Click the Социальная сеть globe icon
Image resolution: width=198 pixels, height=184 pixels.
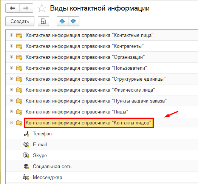pyautogui.click(x=26, y=167)
